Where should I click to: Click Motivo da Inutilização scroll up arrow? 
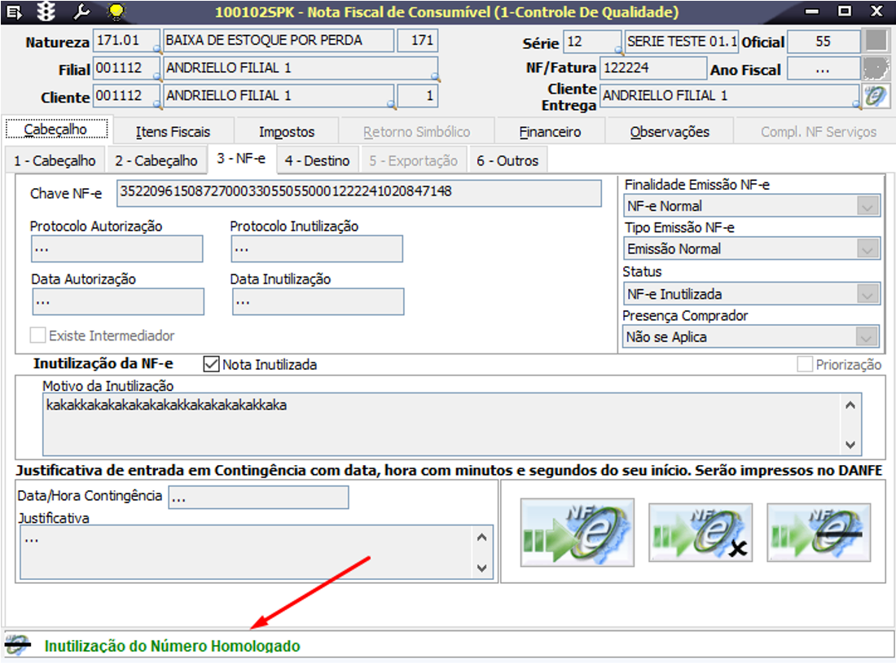pyautogui.click(x=850, y=405)
